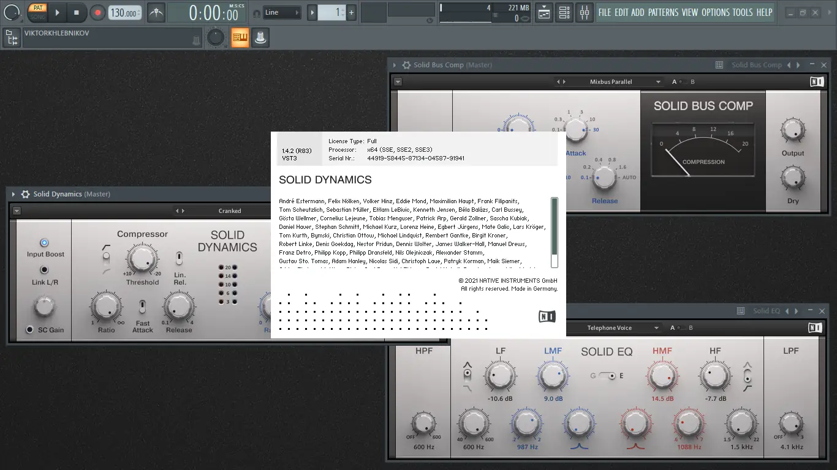Toggle the Input Boost button
Viewport: 837px width, 470px height.
pos(44,243)
